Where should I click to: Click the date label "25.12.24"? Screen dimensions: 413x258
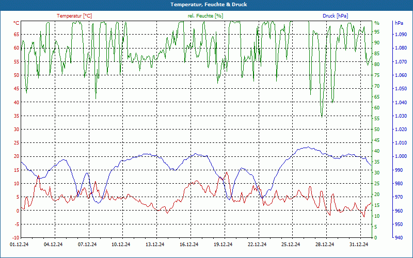pyautogui.click(x=291, y=244)
